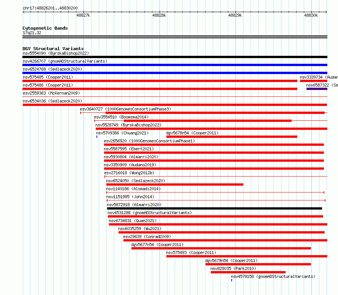
Task: Open the nsv3339734 variant label
Action: pyautogui.click(x=319, y=77)
